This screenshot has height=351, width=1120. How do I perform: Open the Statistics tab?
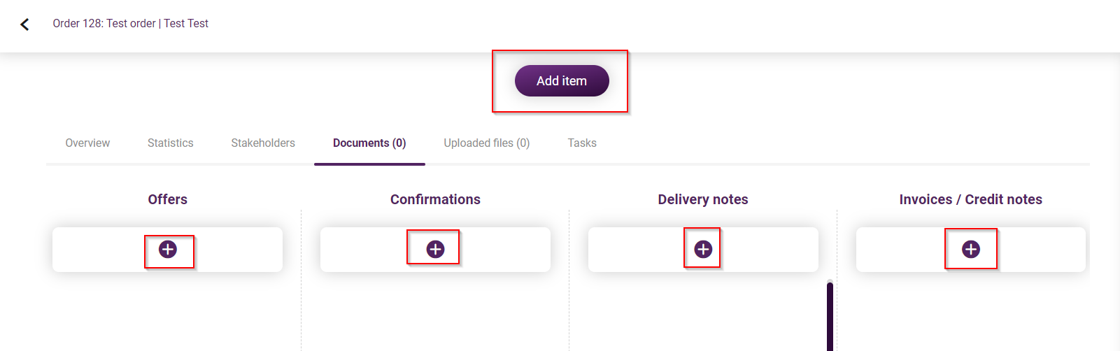coord(171,143)
